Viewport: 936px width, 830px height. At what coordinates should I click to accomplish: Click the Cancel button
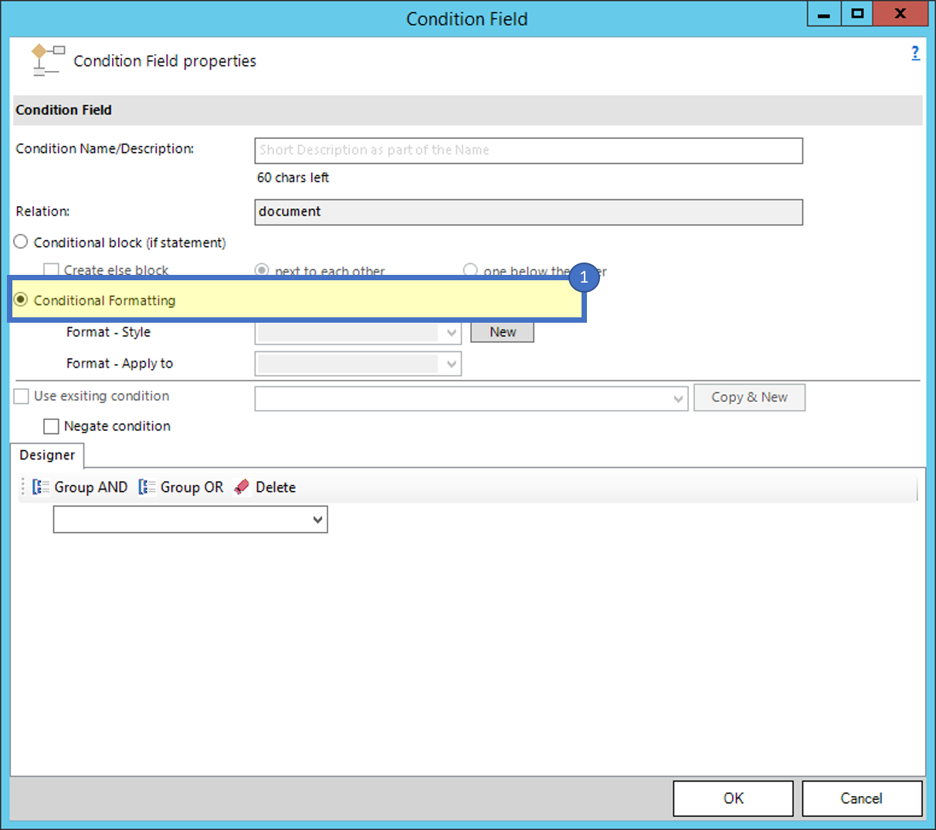[x=862, y=798]
